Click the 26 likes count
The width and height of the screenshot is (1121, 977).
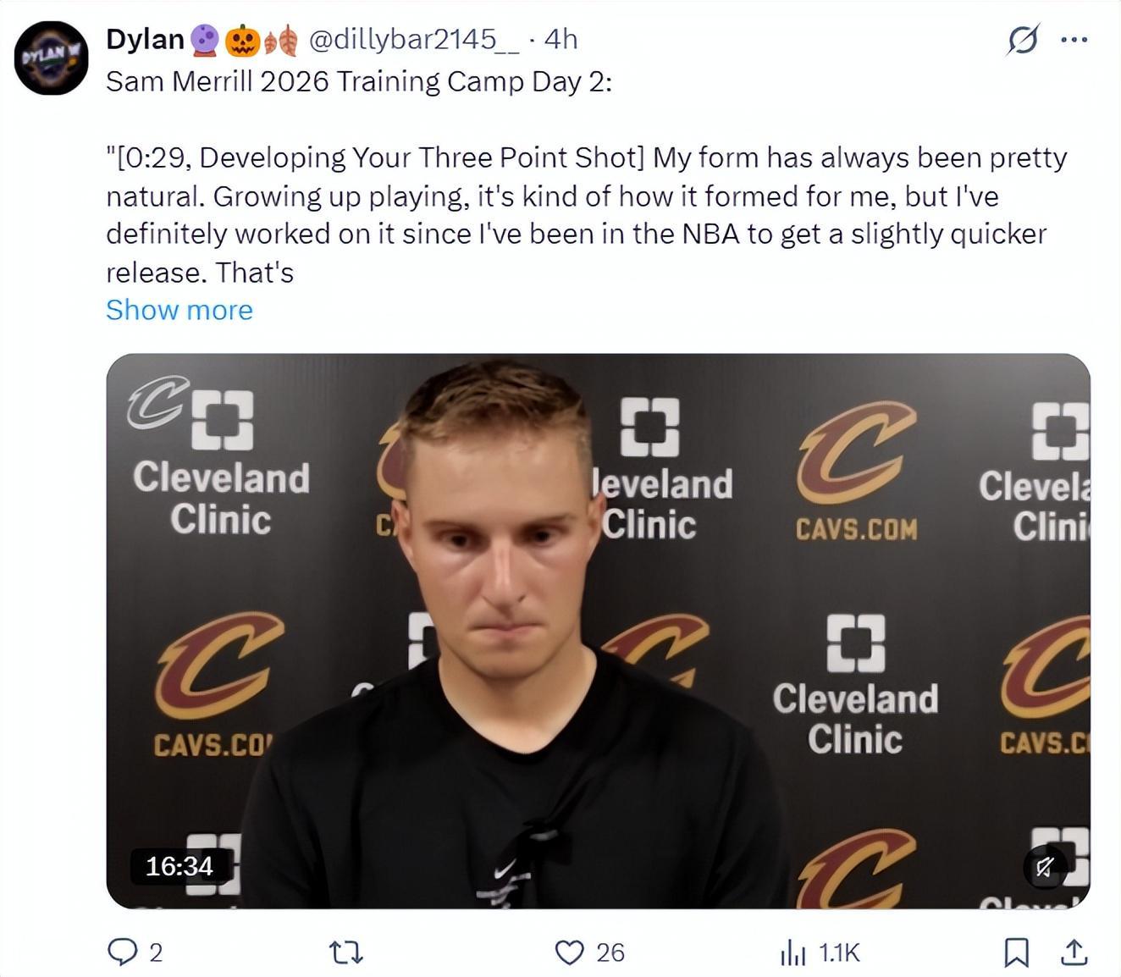click(610, 952)
